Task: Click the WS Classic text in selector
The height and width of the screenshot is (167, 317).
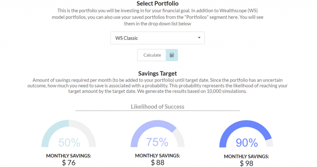Action: click(x=127, y=38)
